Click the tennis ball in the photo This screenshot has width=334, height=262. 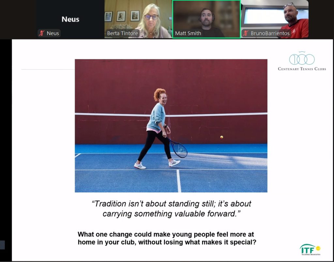point(222,137)
